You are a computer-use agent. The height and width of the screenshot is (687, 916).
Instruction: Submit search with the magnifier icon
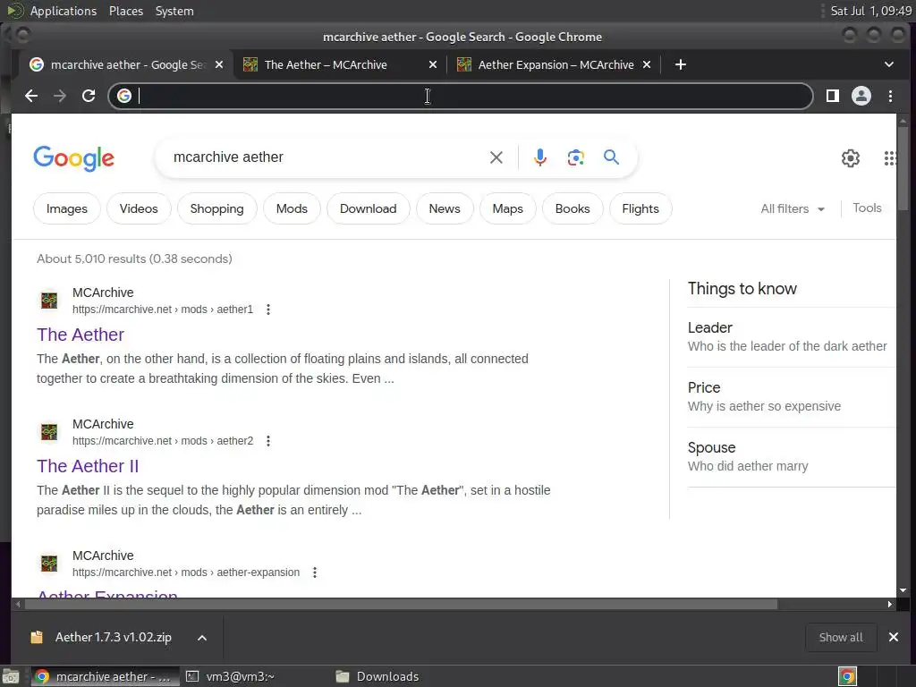coord(611,157)
